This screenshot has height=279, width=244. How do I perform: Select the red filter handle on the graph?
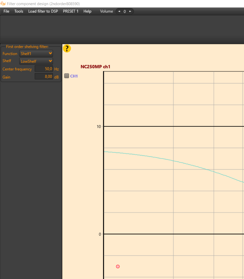point(118,266)
